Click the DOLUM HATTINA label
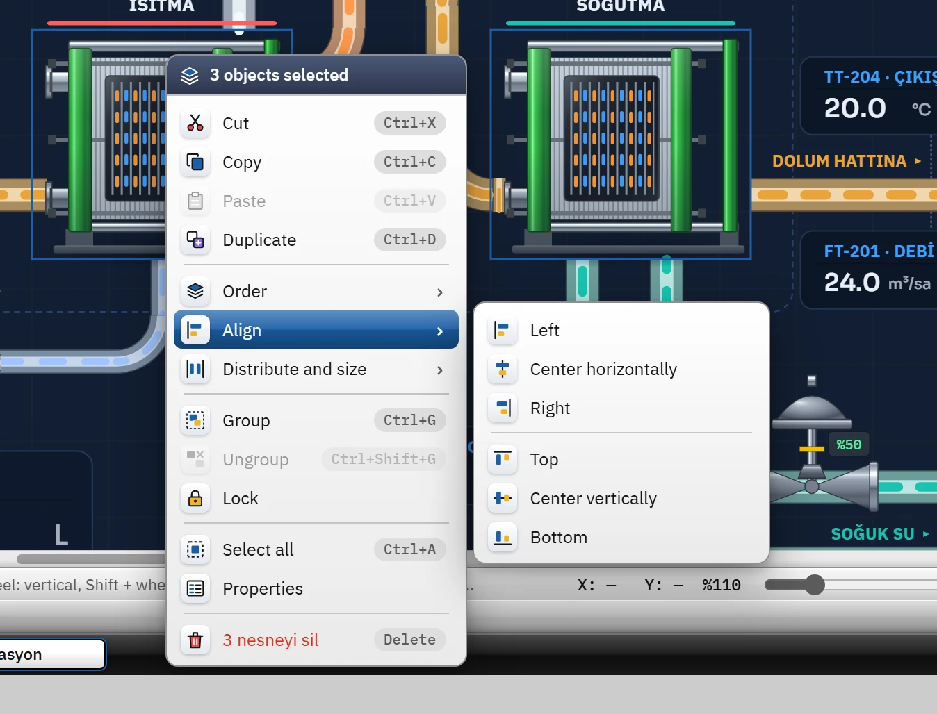 tap(840, 161)
